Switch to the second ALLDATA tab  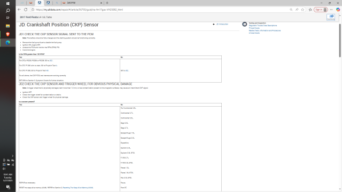[48, 3]
